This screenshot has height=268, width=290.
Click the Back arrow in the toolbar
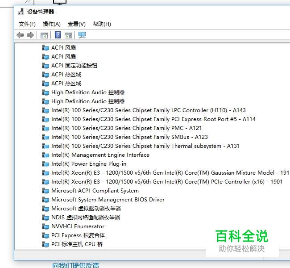click(x=20, y=35)
